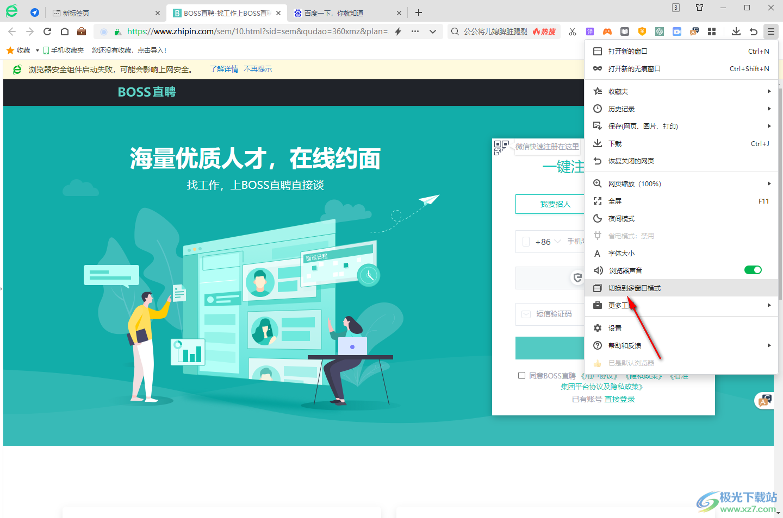The width and height of the screenshot is (783, 518).
Task: Open the orange game controller extension
Action: [x=607, y=31]
